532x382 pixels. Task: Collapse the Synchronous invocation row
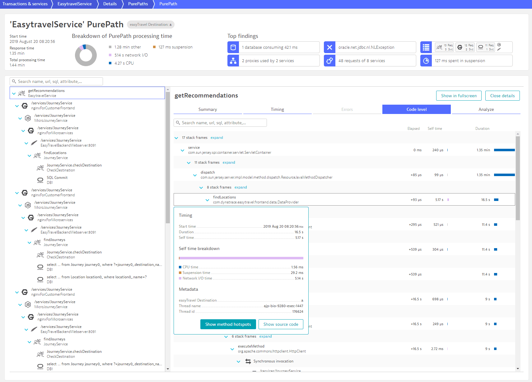click(x=238, y=362)
